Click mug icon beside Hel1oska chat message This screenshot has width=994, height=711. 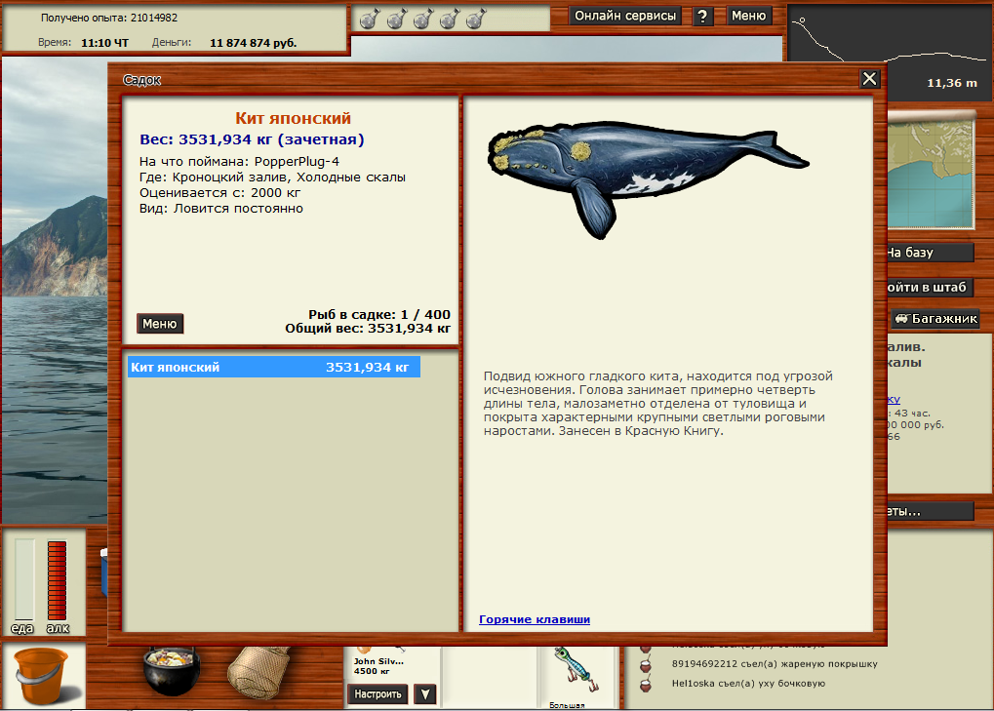[646, 684]
